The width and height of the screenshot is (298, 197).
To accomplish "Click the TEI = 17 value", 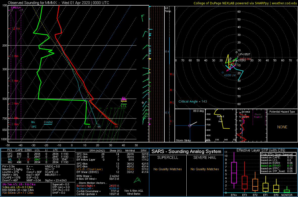I will point(50,169).
